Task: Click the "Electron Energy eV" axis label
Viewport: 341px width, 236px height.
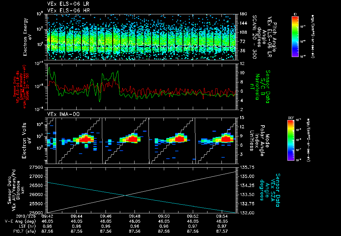Action: [x=28, y=37]
